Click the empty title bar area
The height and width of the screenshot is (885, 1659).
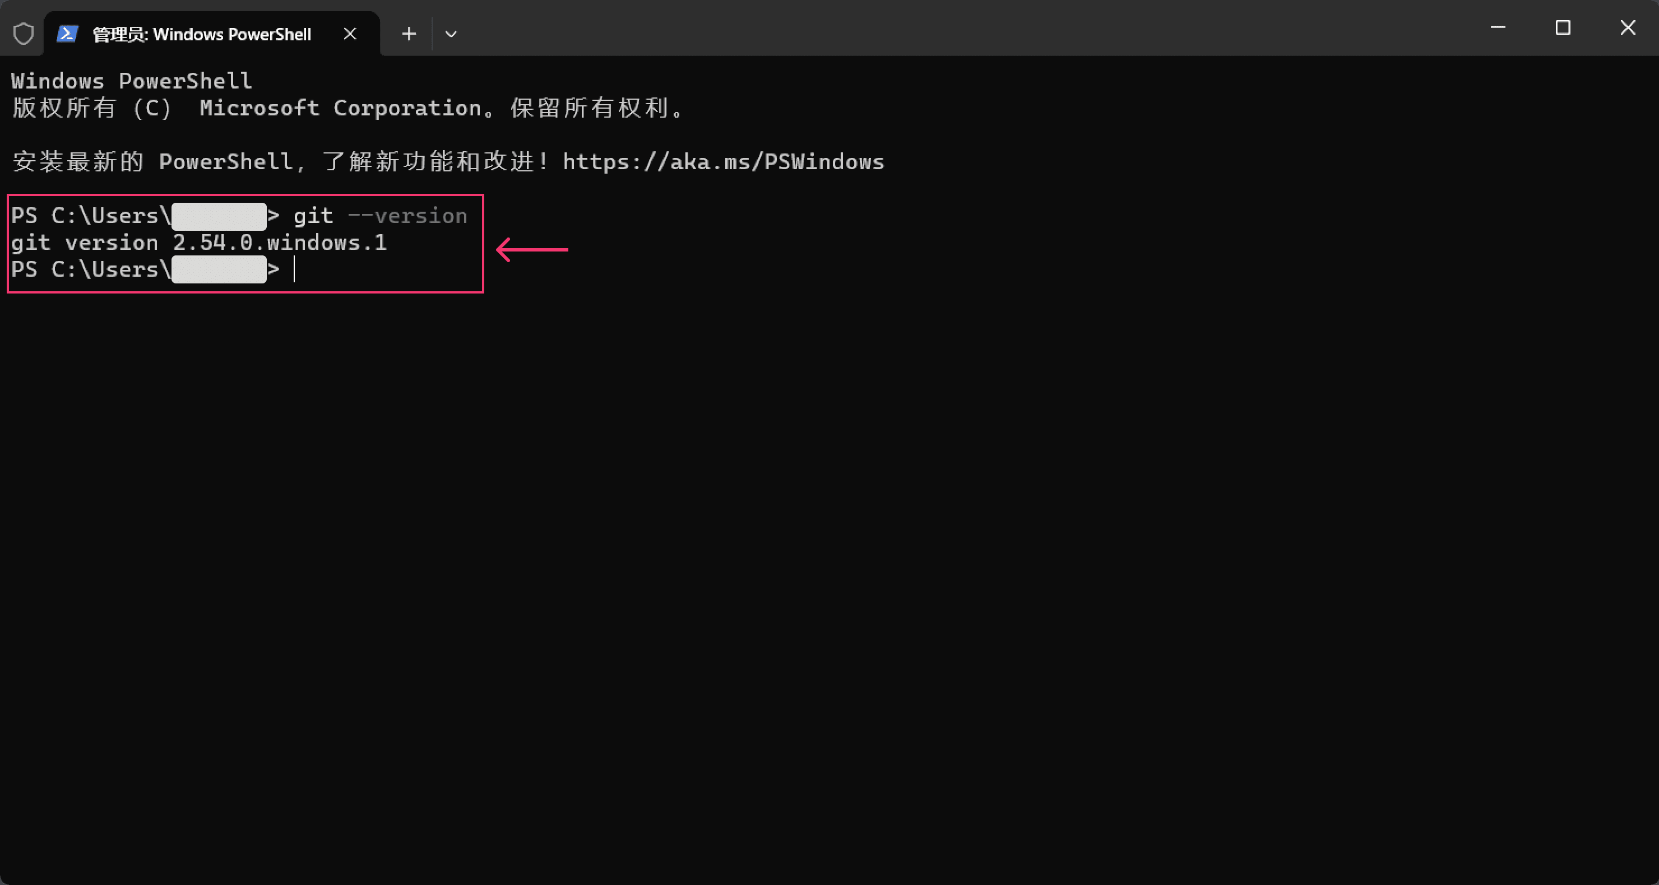click(966, 27)
